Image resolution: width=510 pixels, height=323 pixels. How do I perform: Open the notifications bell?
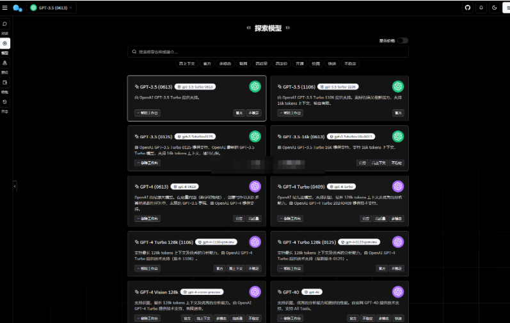[481, 8]
